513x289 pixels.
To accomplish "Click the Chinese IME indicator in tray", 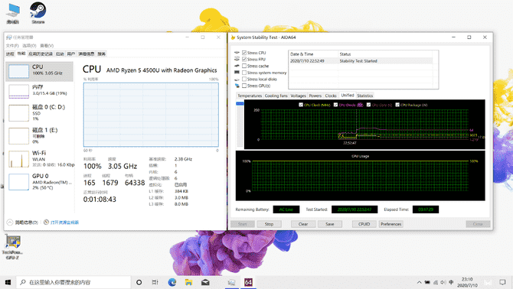I will tap(451, 282).
